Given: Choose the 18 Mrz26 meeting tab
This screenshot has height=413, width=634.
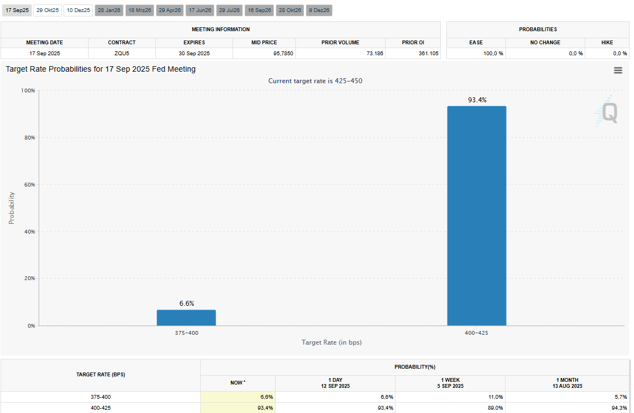Looking at the screenshot, I should [x=139, y=10].
